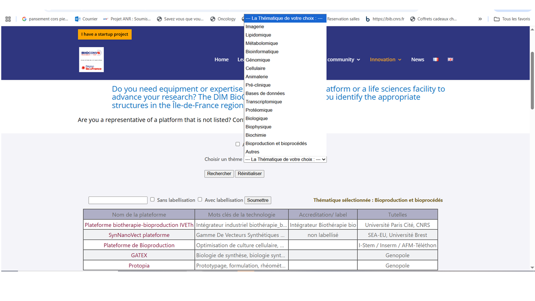Open the Courrier Outlook bookmark
This screenshot has width=535, height=301.
86,19
